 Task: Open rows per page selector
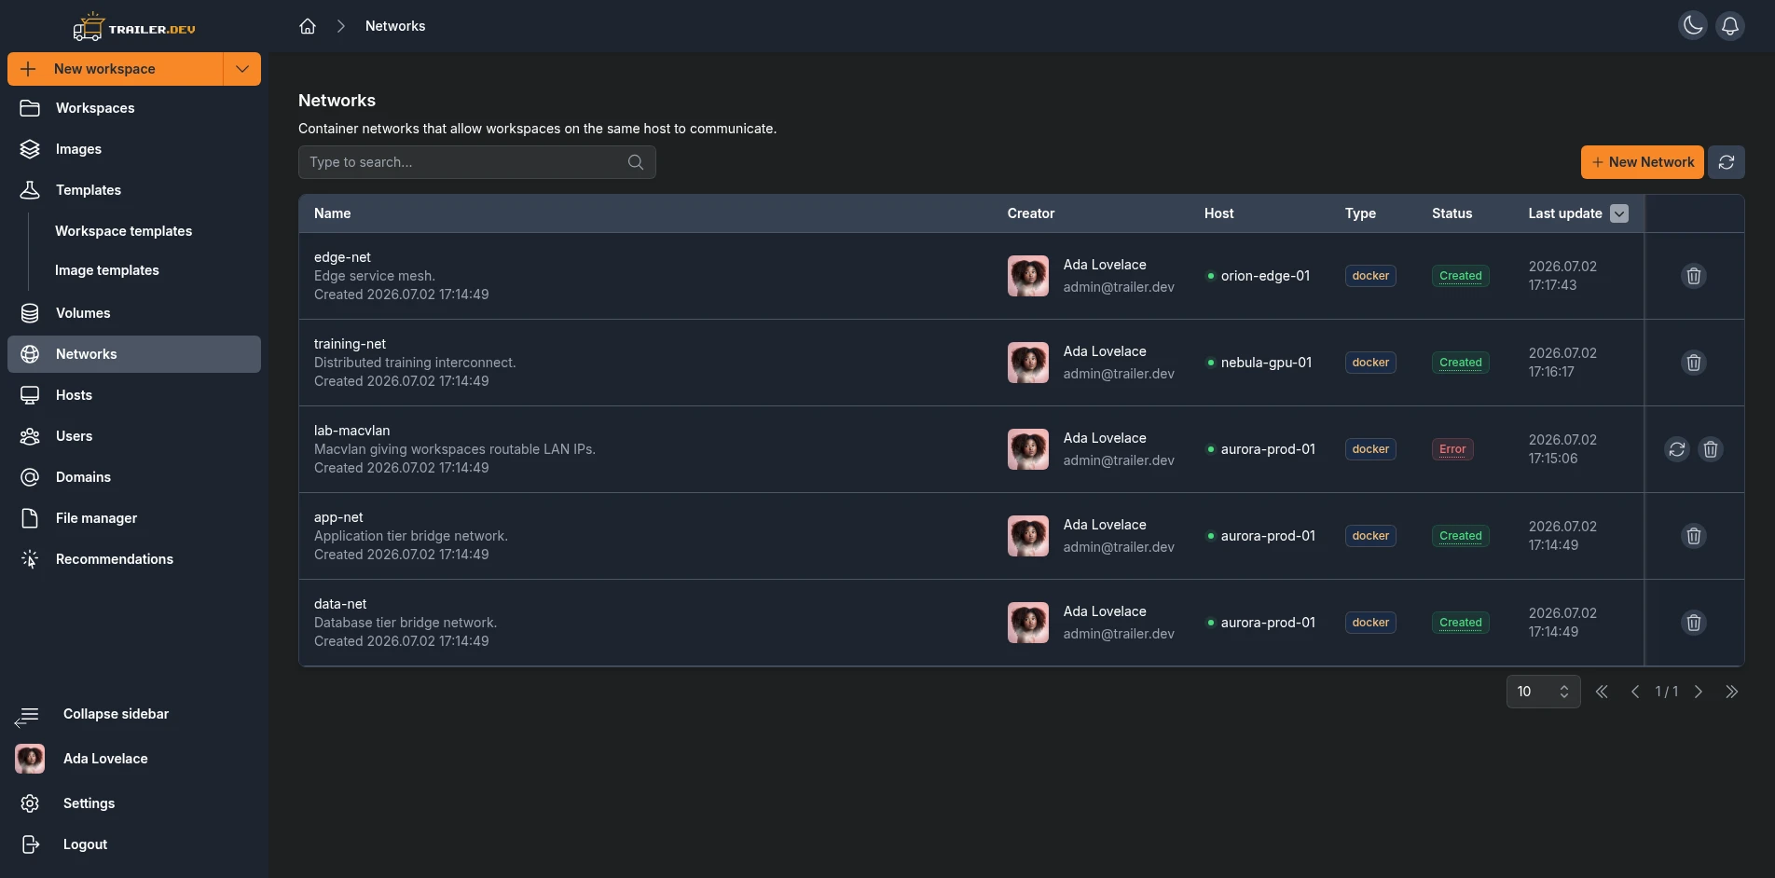click(x=1543, y=692)
